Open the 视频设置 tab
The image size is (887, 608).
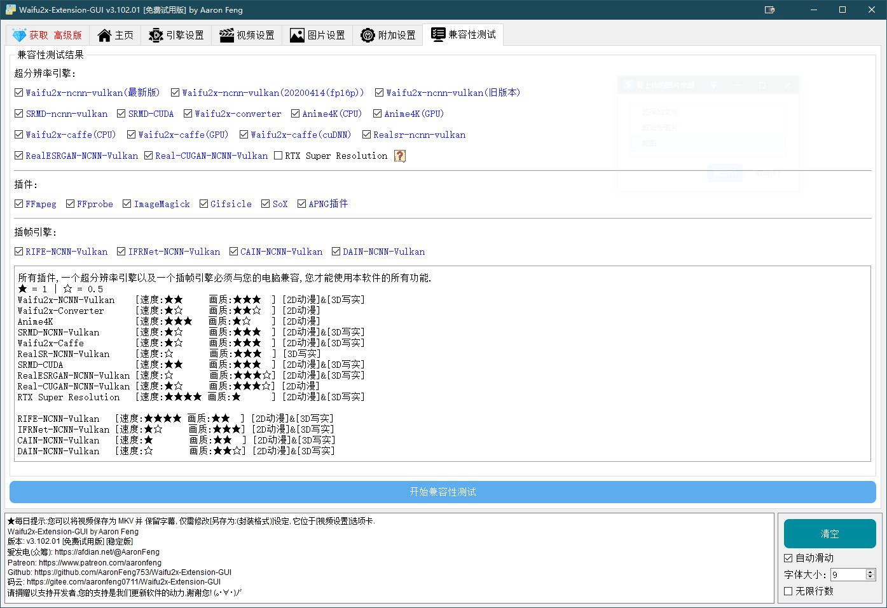coord(247,36)
